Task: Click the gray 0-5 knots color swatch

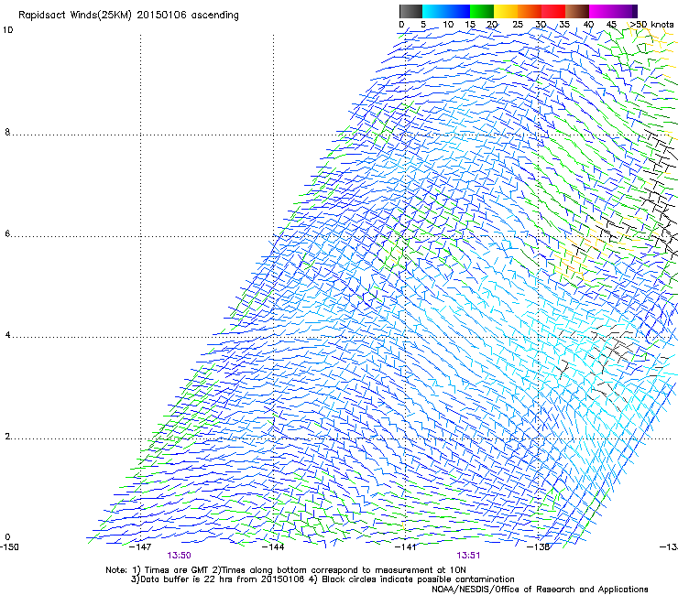Action: pos(410,11)
